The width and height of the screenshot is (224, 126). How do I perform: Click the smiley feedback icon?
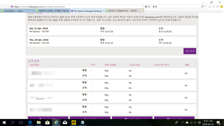pos(221,6)
